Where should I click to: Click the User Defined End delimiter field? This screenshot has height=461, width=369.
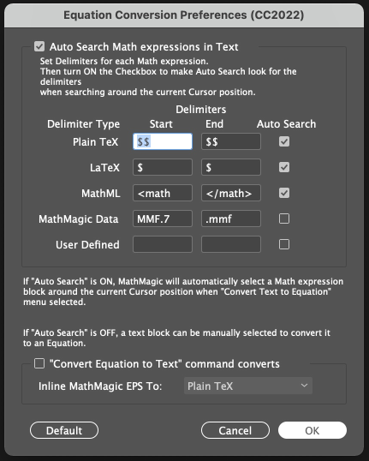click(x=231, y=244)
